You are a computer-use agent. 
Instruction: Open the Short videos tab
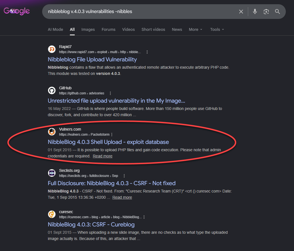tap(153, 29)
